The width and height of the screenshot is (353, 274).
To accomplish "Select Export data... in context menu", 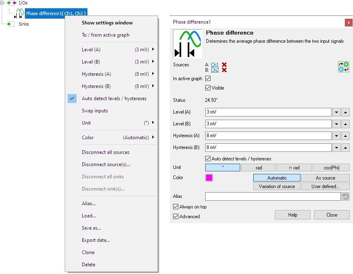I will tap(96, 240).
